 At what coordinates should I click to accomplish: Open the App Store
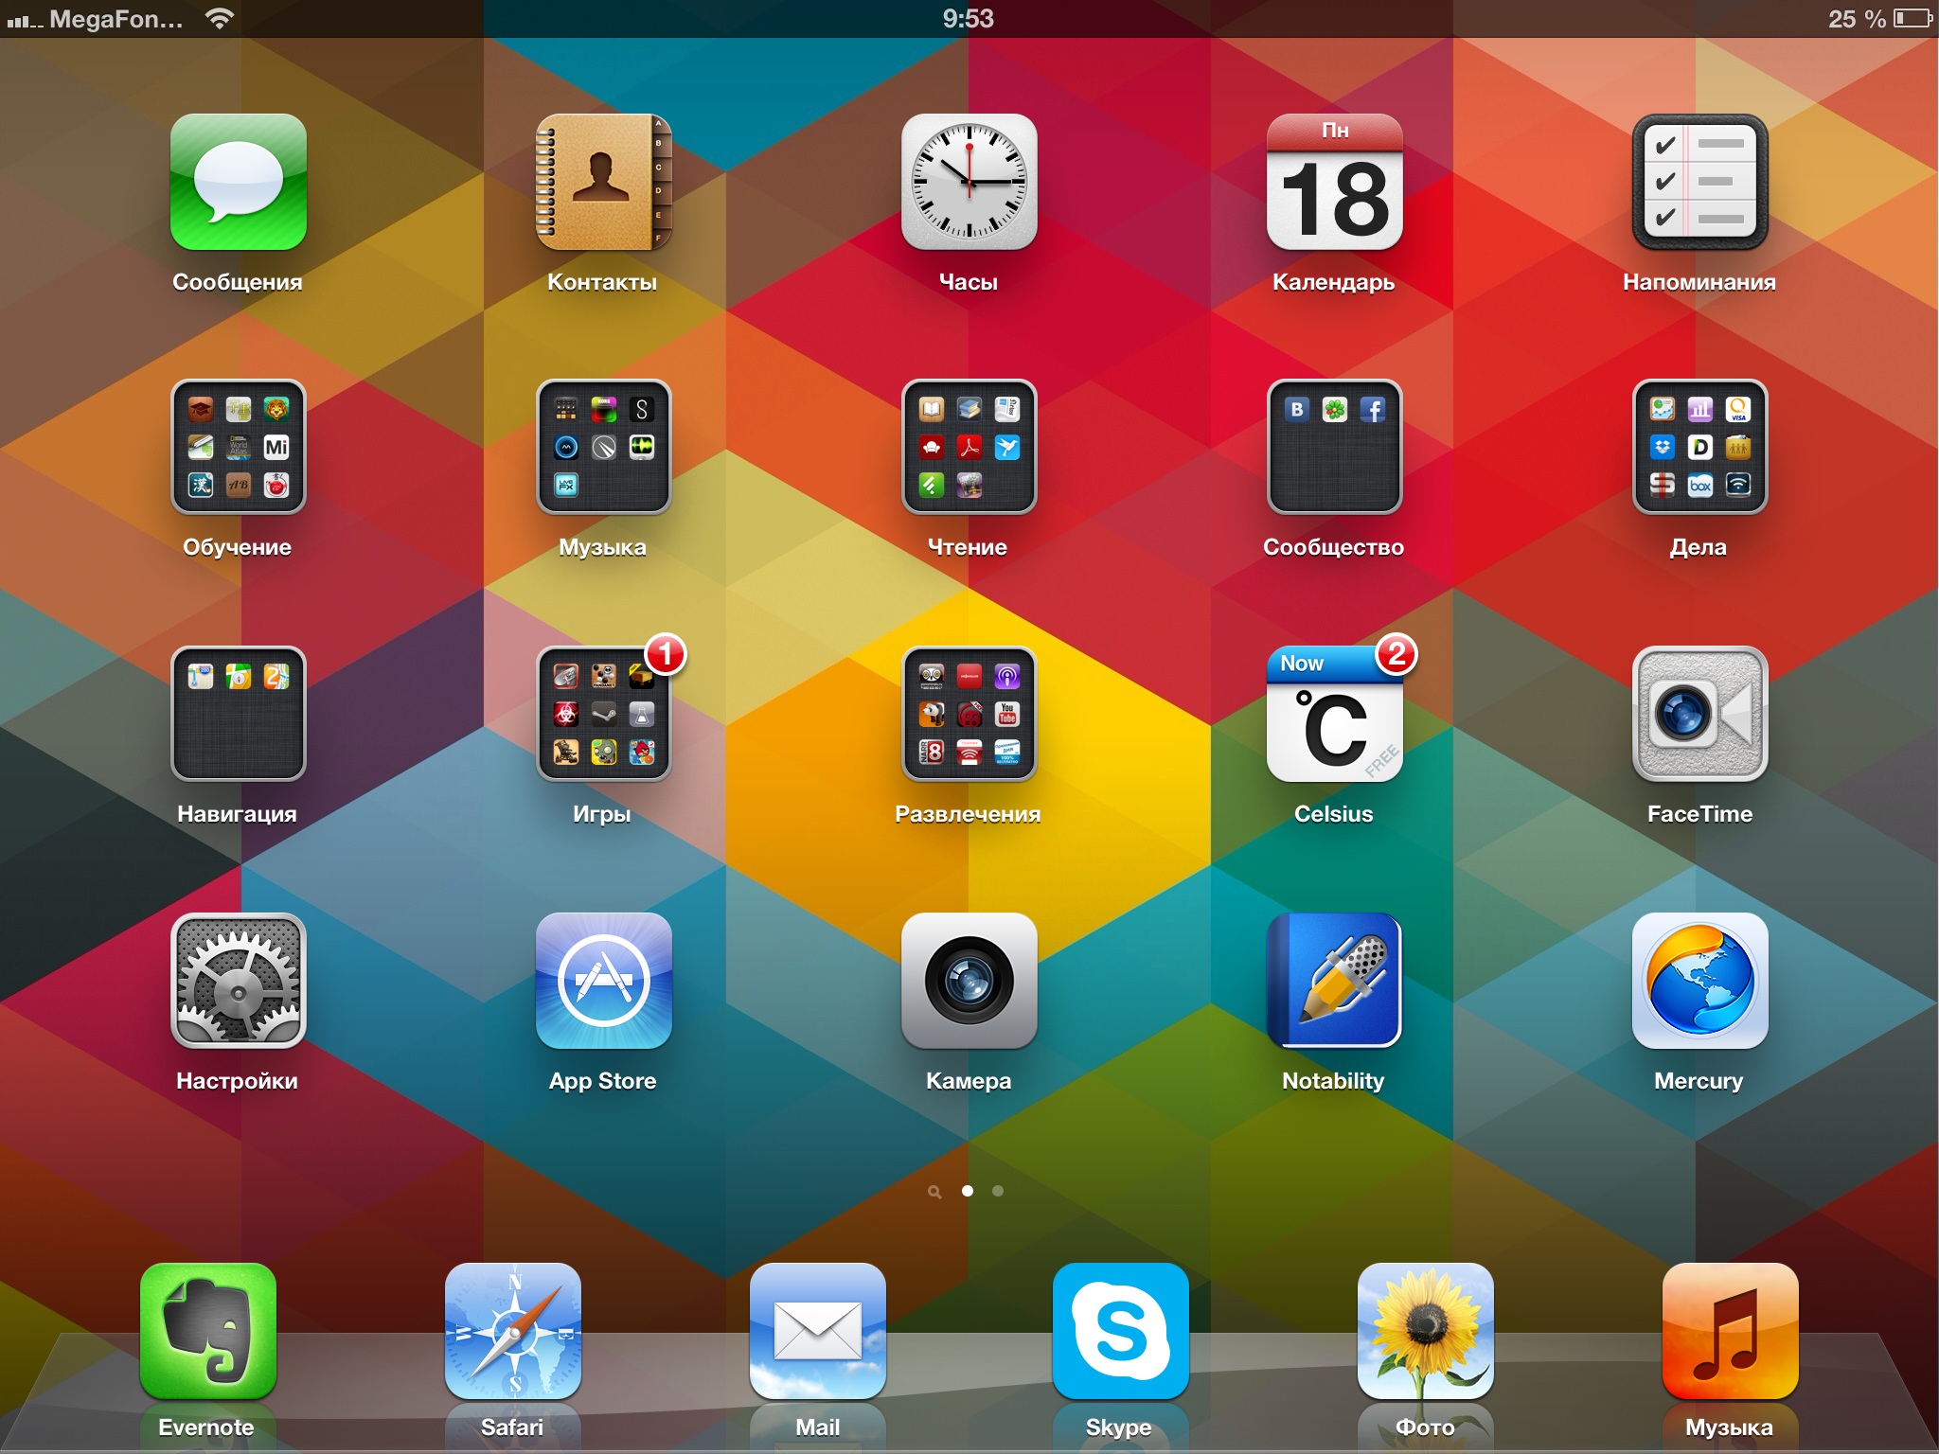(604, 981)
